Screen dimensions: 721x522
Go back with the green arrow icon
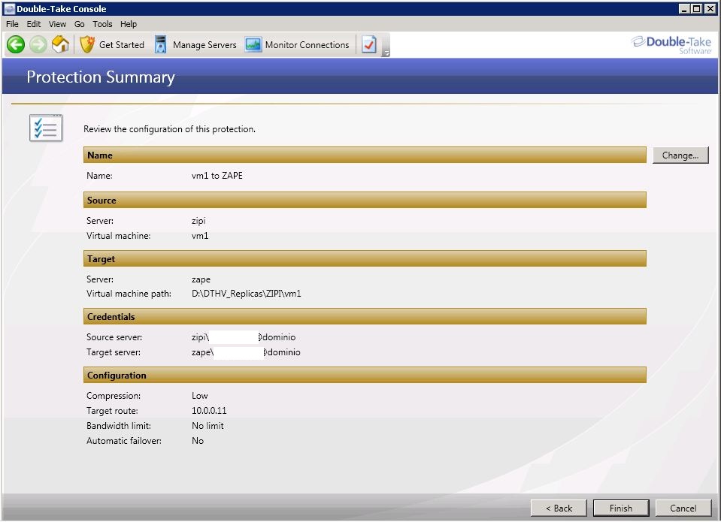(16, 44)
